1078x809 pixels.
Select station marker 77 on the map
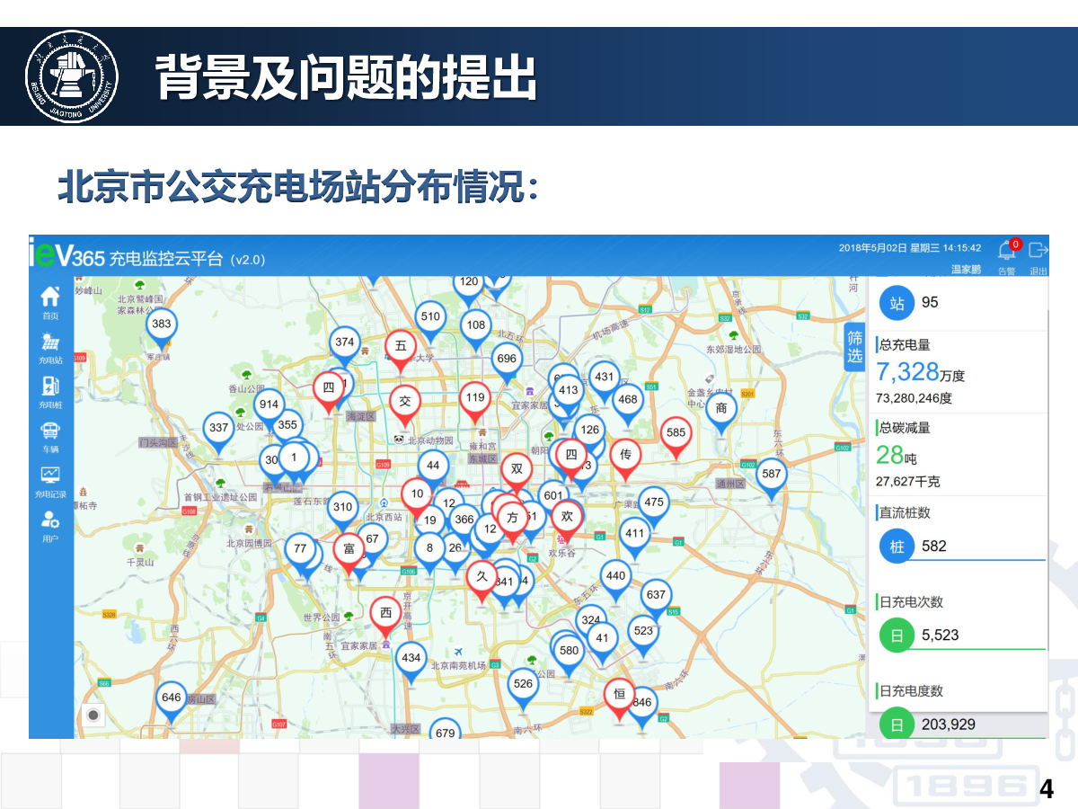(x=300, y=555)
